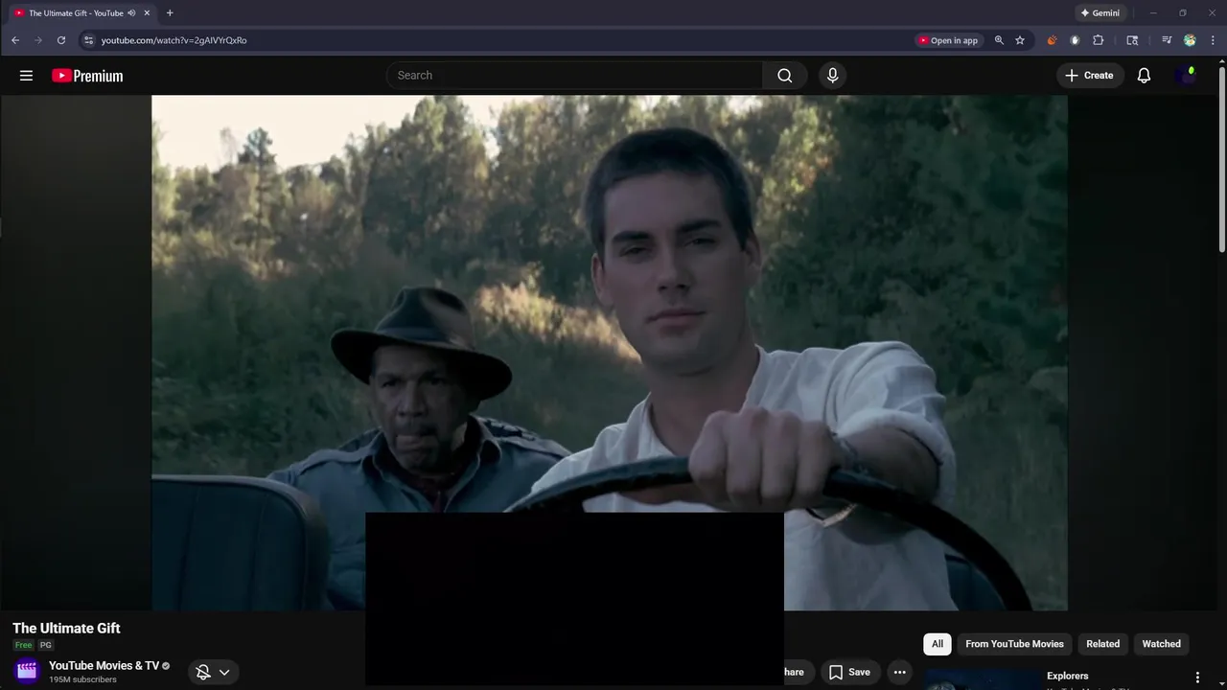Close The Ultimate Gift tab
1227x690 pixels.
147,13
